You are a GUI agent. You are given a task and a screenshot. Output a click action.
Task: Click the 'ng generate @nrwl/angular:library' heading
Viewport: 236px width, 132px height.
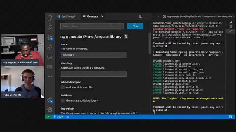(x=91, y=37)
